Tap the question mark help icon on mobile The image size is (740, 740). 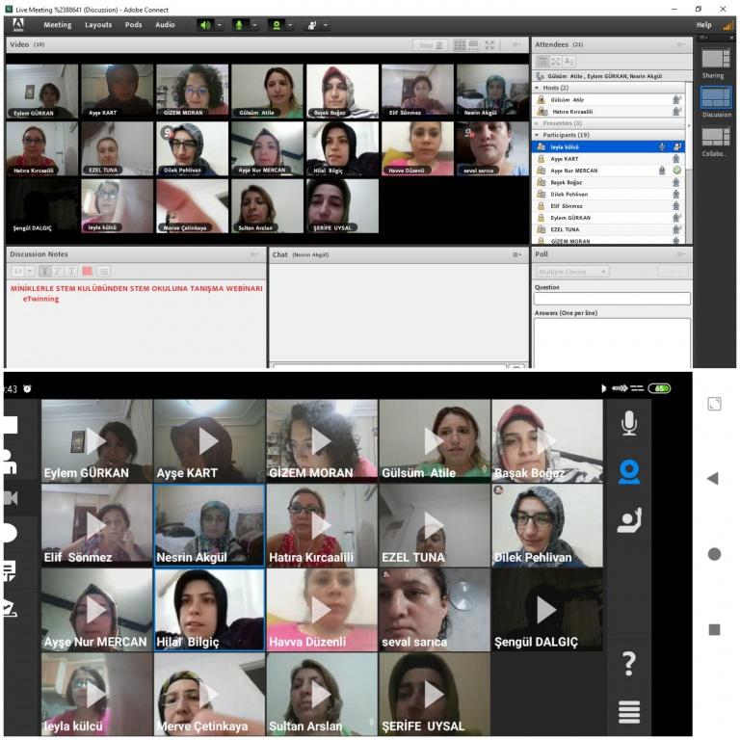[629, 663]
